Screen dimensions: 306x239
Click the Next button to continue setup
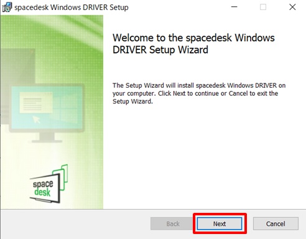220,223
